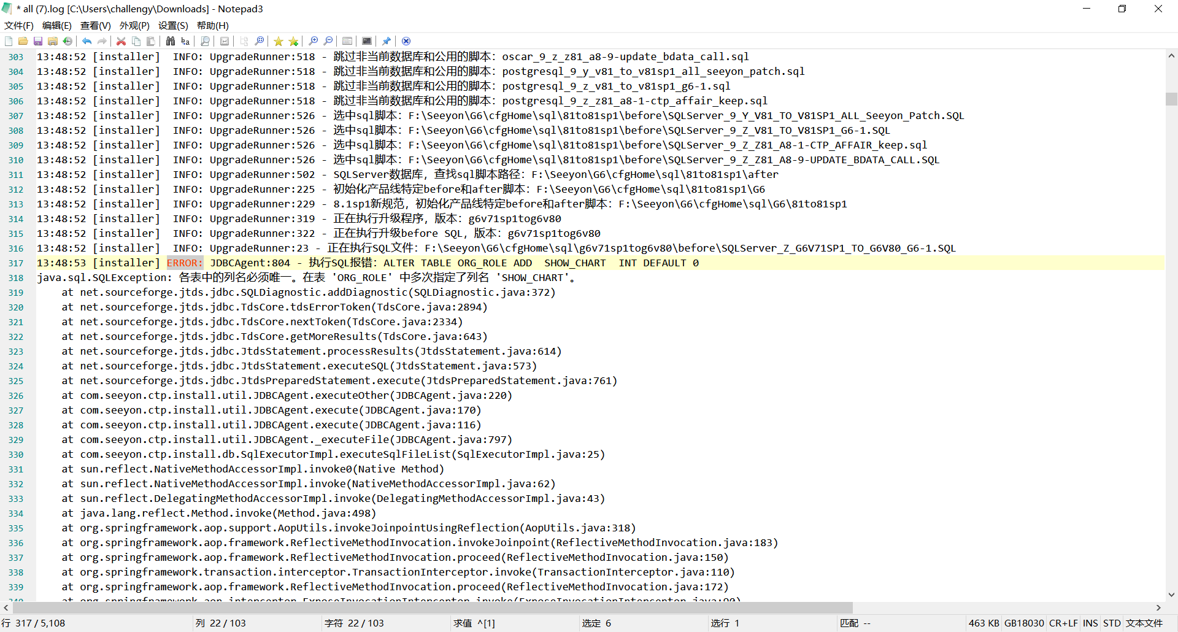Zoom out with the minus magnifier
This screenshot has height=632, width=1178.
[328, 41]
